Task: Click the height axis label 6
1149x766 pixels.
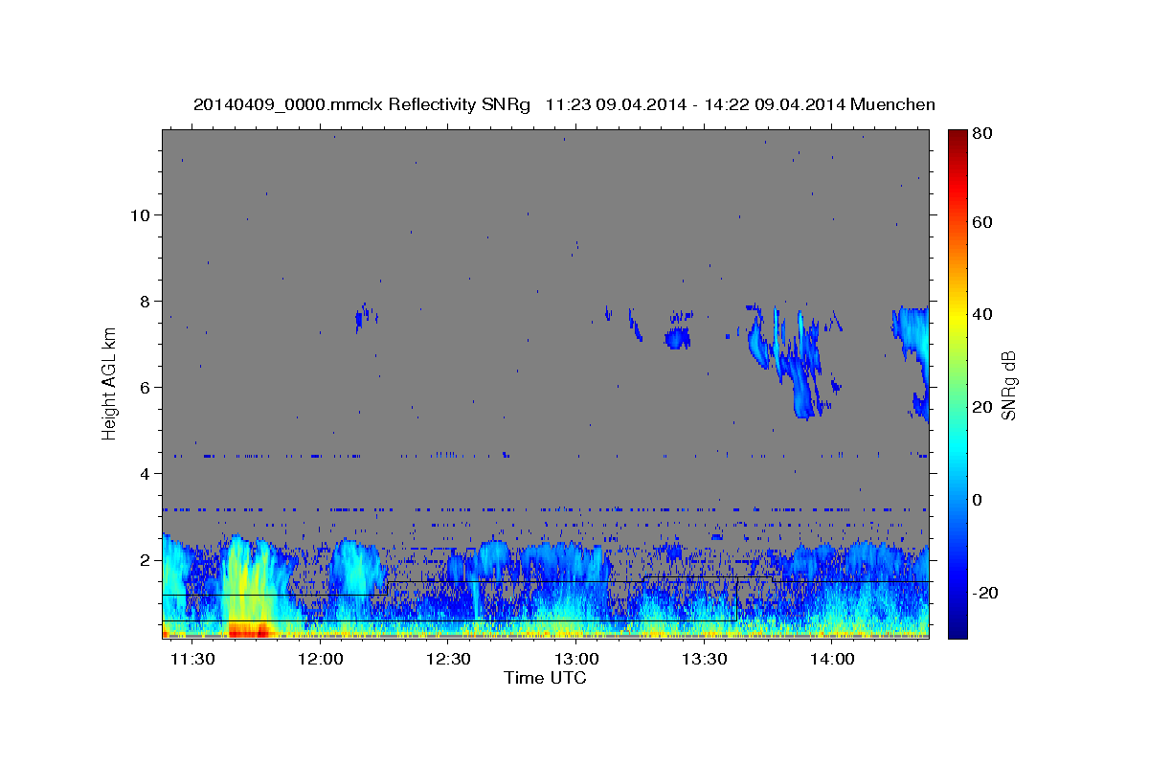Action: coord(145,387)
